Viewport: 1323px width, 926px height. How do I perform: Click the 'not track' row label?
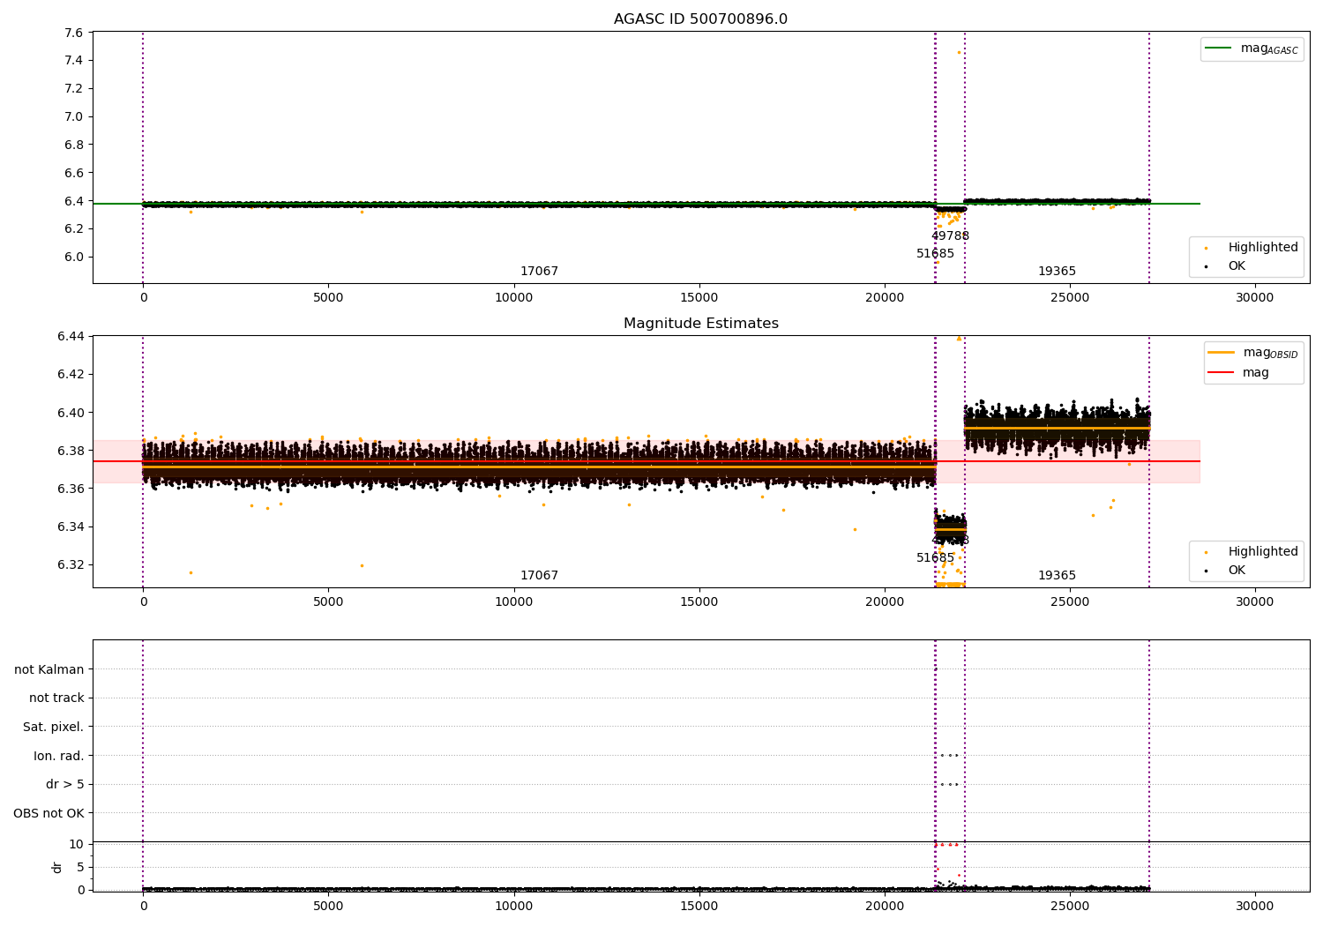[x=56, y=698]
